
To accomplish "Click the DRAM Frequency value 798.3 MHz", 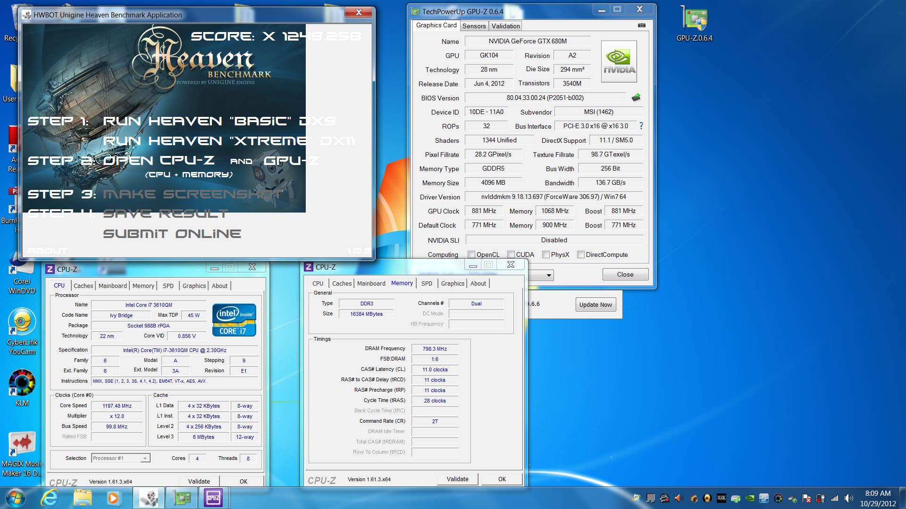I will pos(435,349).
